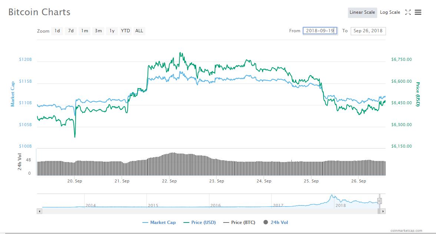Set zoom to 7d

[71, 31]
